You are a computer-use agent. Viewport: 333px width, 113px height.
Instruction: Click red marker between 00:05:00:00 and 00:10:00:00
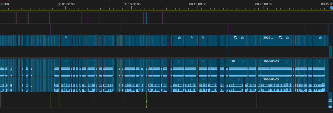coord(109,0)
